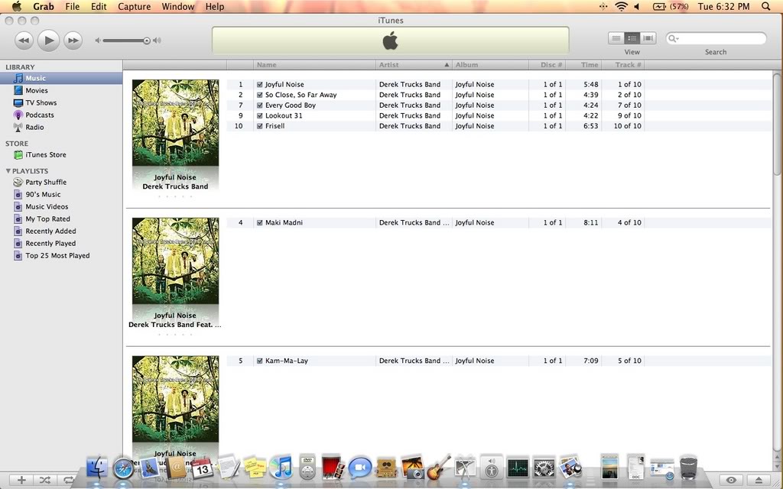
Task: Select album artwork beside the Frisell track list
Action: click(x=175, y=123)
